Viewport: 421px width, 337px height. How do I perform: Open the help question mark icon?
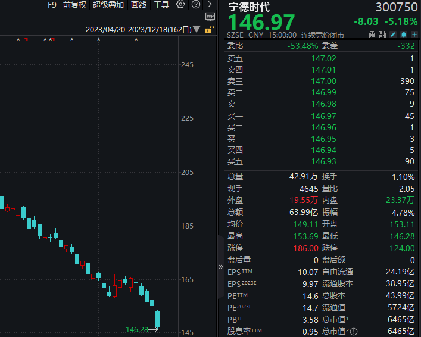[x=196, y=4]
